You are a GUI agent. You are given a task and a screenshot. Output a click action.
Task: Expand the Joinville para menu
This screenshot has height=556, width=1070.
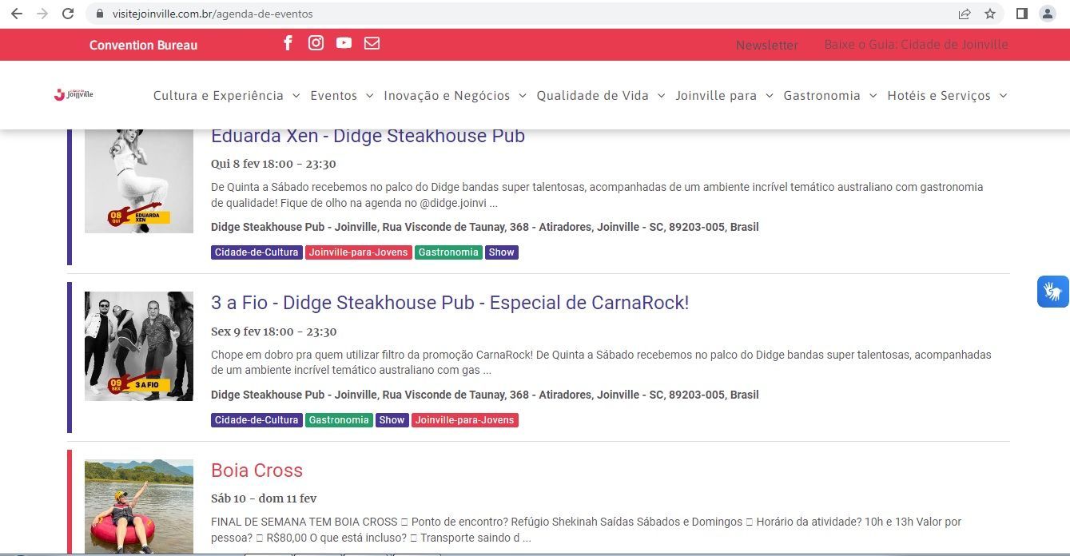(725, 96)
